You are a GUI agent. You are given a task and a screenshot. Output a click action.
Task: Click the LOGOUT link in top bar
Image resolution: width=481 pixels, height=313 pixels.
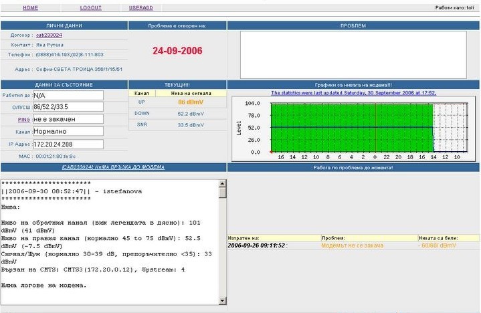pos(90,7)
